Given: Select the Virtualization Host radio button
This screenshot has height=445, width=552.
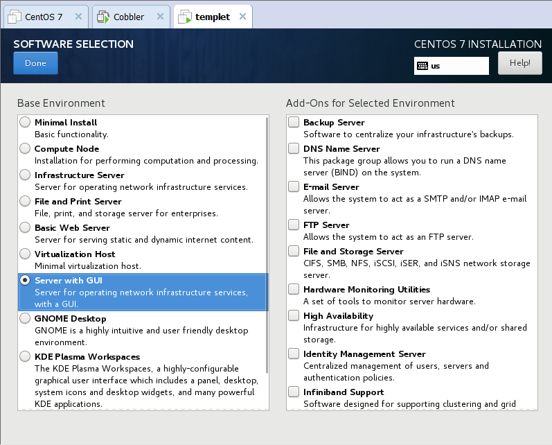Looking at the screenshot, I should coord(25,254).
